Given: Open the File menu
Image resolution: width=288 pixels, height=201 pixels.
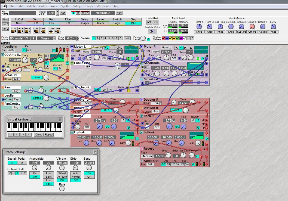Looking at the screenshot, I should tap(11, 6).
